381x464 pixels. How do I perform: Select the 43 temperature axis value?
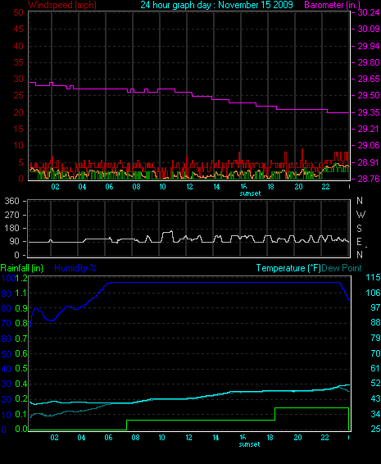click(375, 398)
